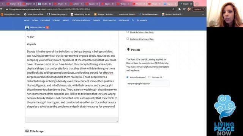Screen dimensions: 243x136
Task: Click the editor resize handle corner
Action: point(117,121)
